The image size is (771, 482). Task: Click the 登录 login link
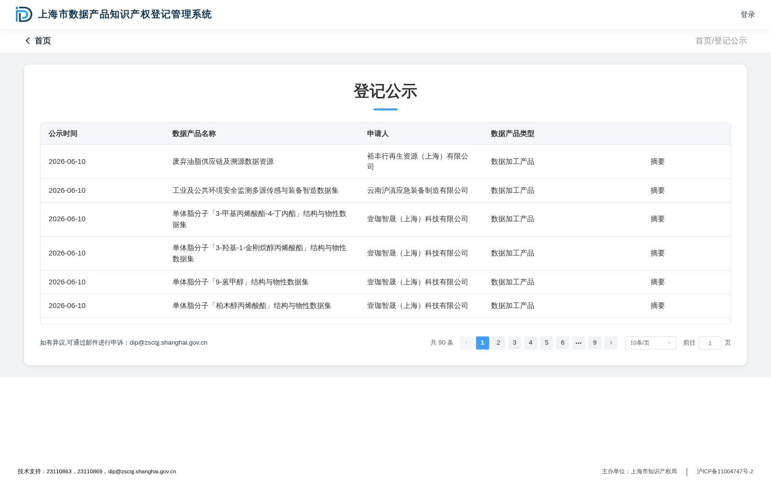[748, 14]
